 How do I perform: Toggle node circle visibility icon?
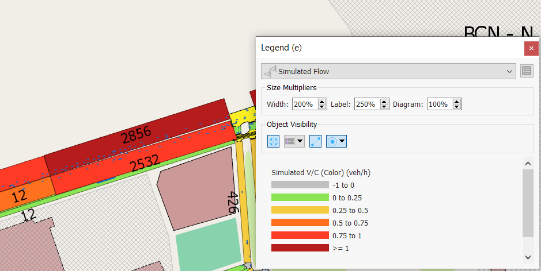coord(332,141)
